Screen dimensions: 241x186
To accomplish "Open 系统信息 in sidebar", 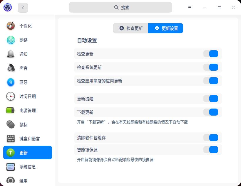I will click(28, 167).
